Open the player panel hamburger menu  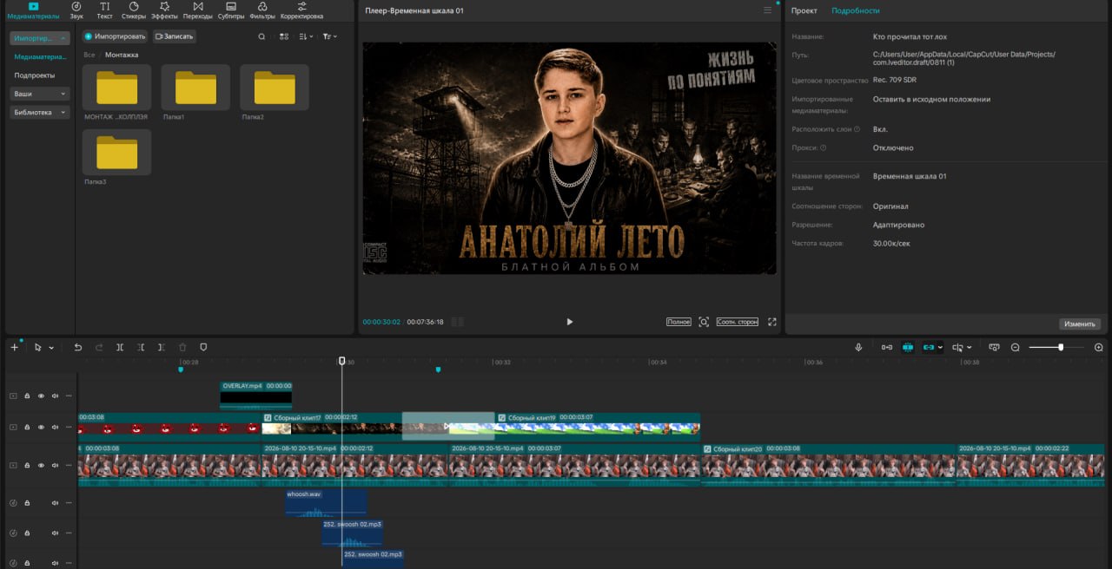tap(767, 10)
